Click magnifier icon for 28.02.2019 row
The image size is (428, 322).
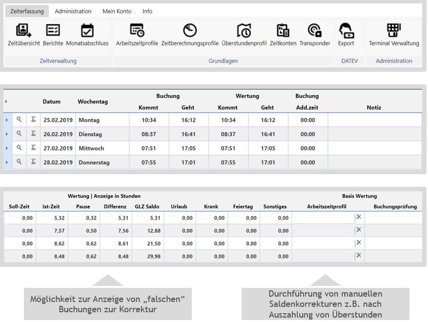point(19,161)
